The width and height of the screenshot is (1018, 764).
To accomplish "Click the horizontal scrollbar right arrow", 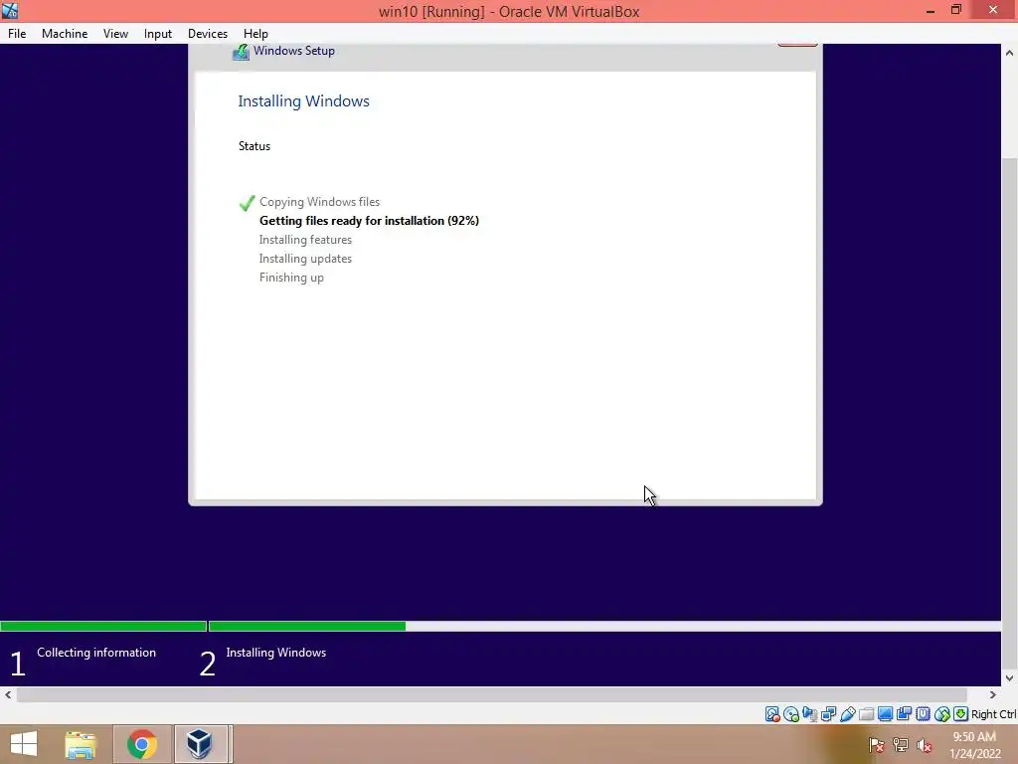I will click(993, 694).
